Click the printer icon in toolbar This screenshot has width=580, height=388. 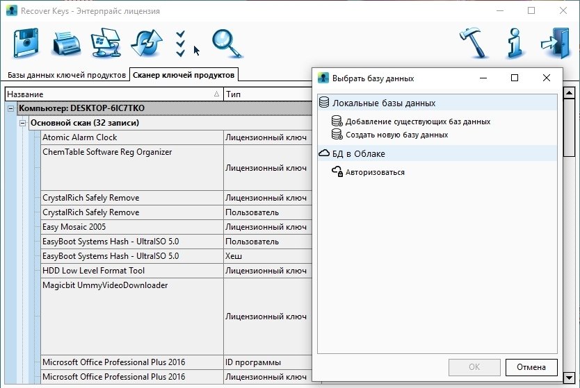tap(66, 44)
